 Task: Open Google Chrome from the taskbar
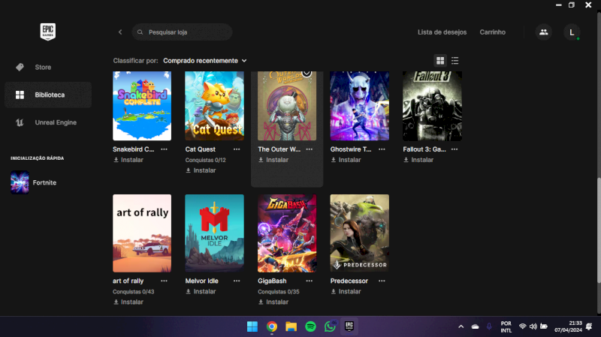point(271,326)
